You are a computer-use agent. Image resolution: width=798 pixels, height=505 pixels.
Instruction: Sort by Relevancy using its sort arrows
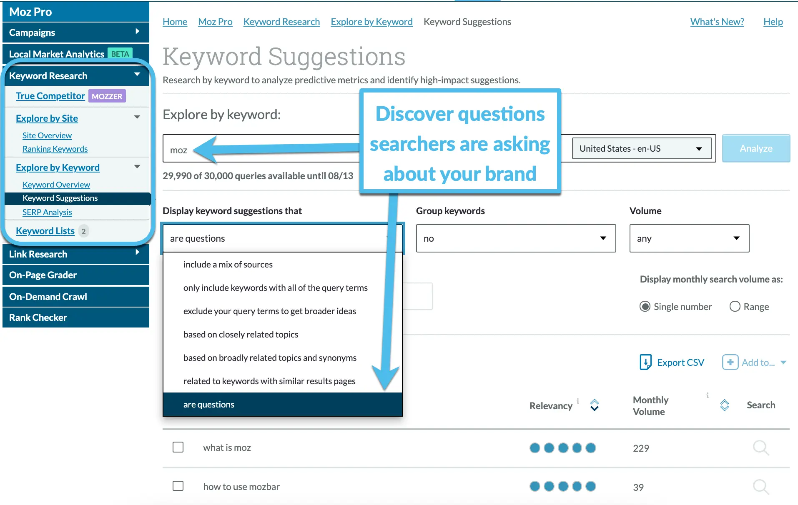click(x=594, y=405)
